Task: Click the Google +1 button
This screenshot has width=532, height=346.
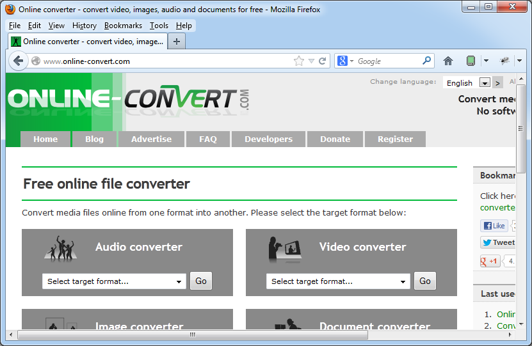Action: coord(490,262)
